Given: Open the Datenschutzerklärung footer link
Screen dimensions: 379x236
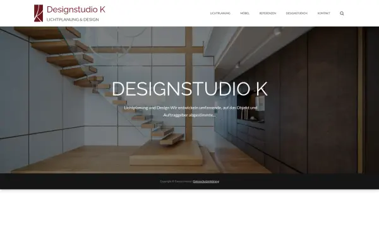Looking at the screenshot, I should coord(206,181).
